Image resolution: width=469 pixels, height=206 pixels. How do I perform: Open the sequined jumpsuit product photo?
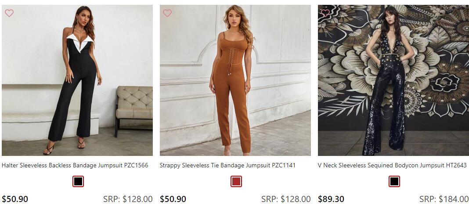(393, 80)
